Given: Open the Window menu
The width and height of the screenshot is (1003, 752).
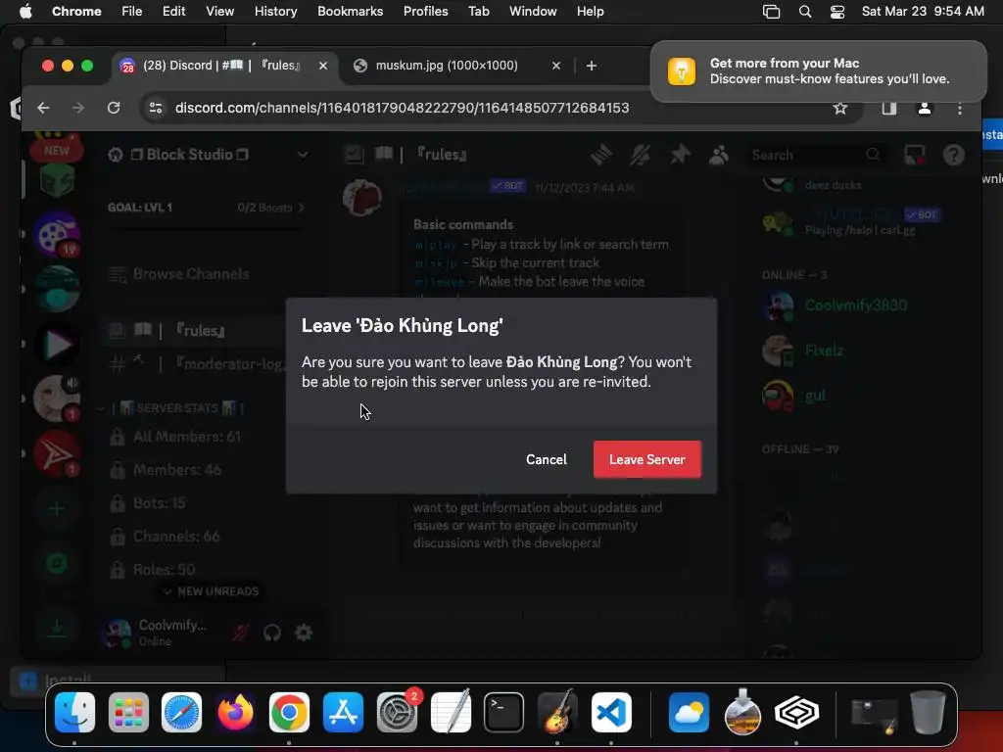Looking at the screenshot, I should coord(533,11).
